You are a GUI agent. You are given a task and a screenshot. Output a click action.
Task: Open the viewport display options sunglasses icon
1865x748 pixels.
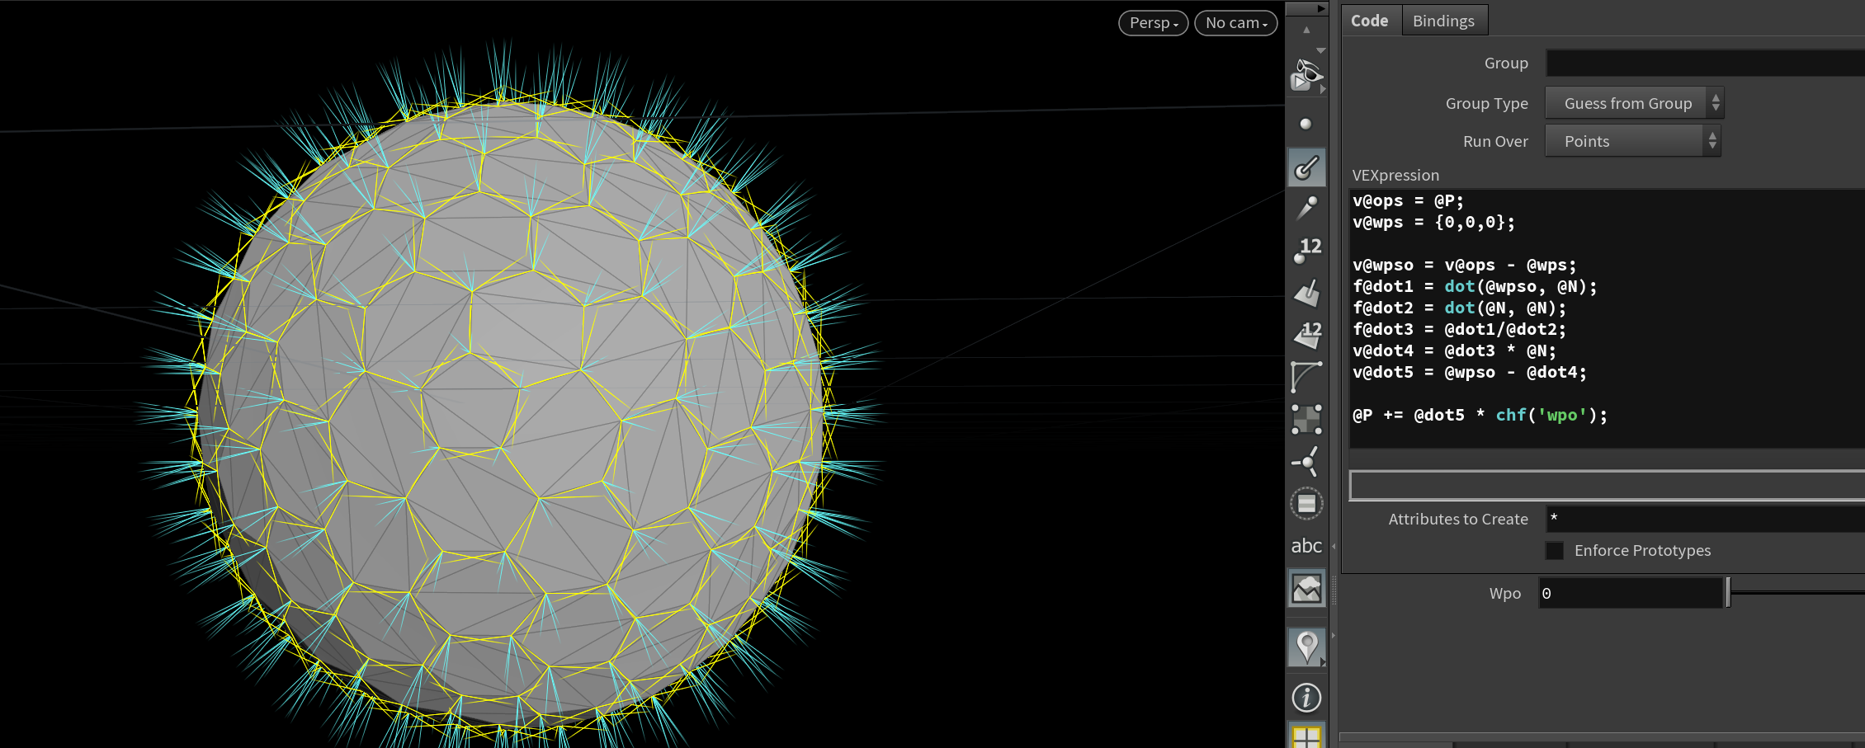1306,75
